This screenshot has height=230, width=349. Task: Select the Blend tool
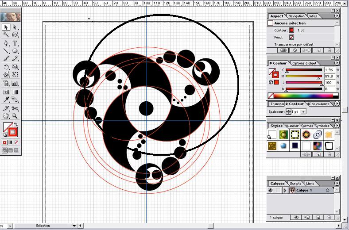15,100
